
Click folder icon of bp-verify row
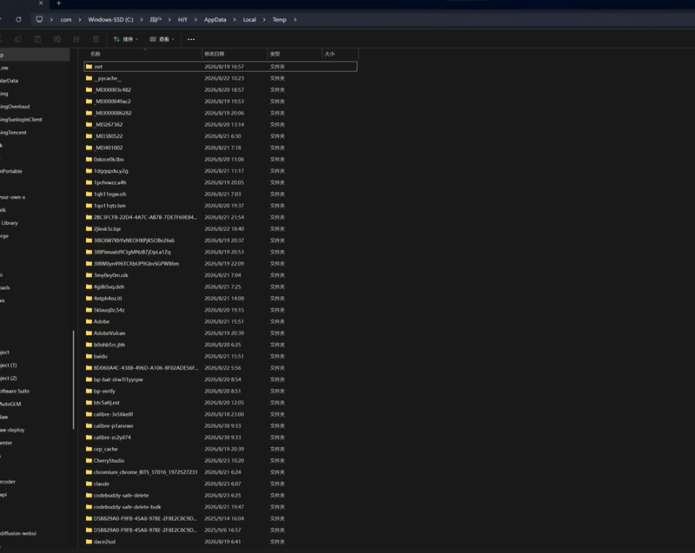coord(89,391)
